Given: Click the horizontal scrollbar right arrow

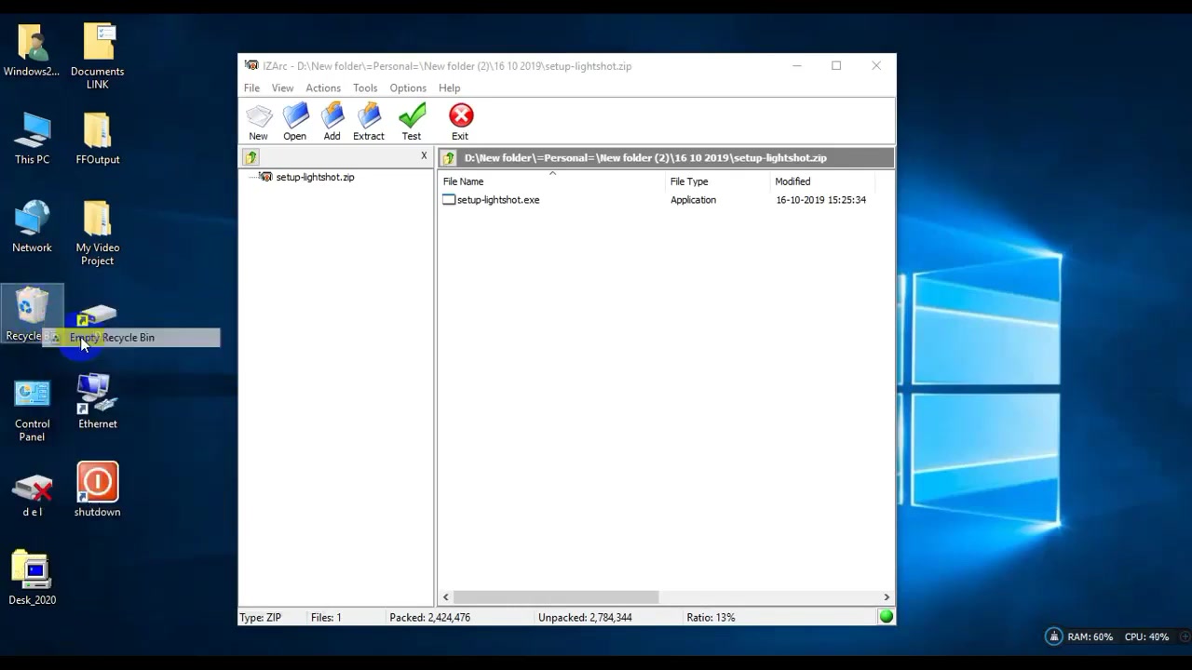Looking at the screenshot, I should click(x=886, y=597).
